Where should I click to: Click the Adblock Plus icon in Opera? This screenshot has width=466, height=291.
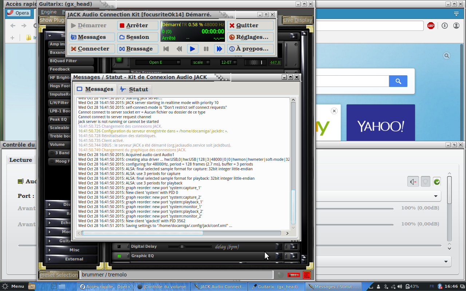(x=431, y=26)
